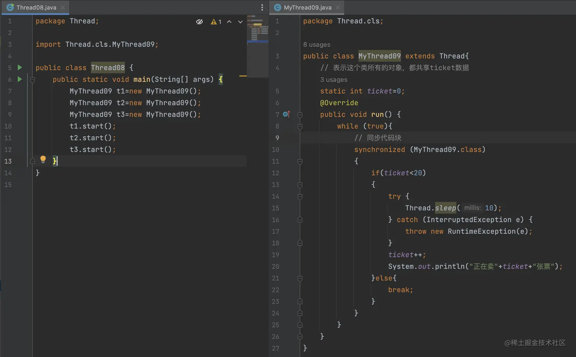The image size is (576, 357).
Task: Click the highlighted MyThread09 class name in declaration
Action: point(379,56)
